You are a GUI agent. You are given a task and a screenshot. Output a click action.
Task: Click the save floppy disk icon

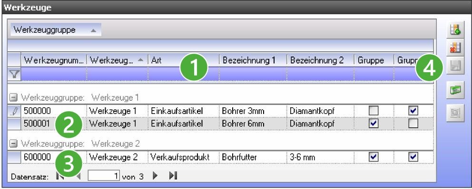coord(455,66)
